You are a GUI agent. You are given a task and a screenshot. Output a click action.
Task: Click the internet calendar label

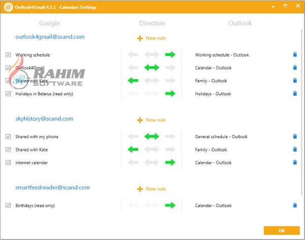[x=32, y=163]
